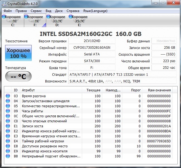Select drive C: in the disk bar
181x168 pixels.
(13, 20)
